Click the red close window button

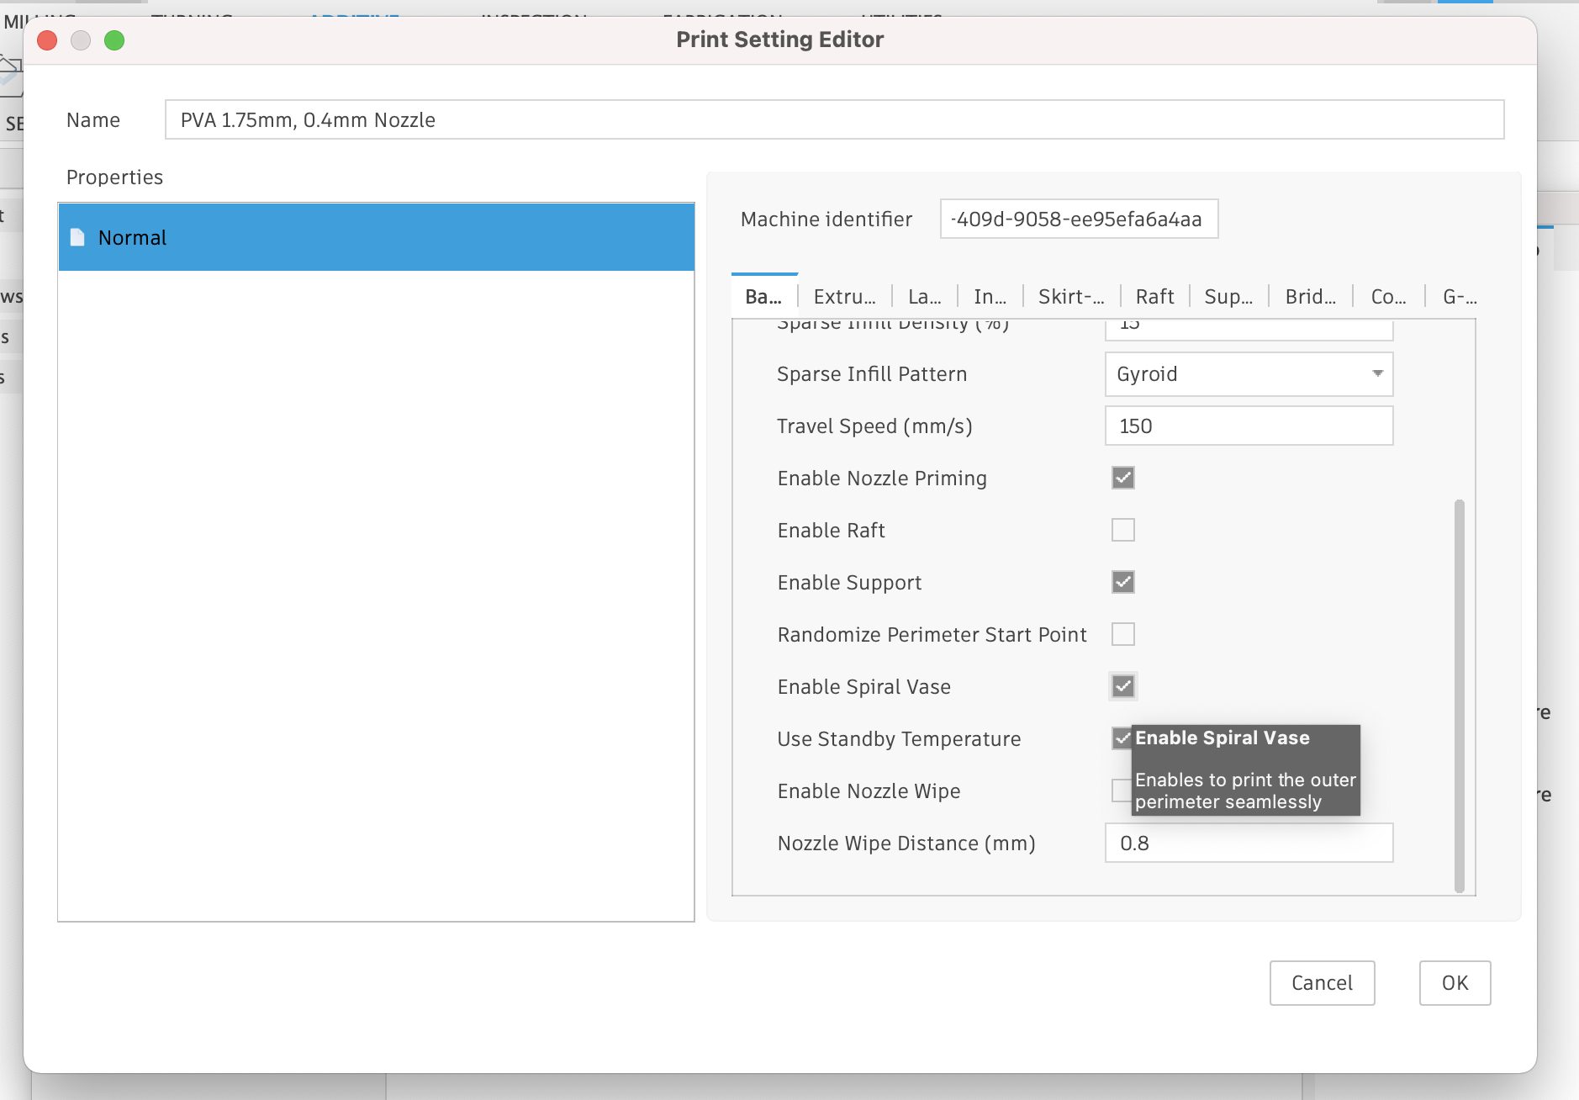(x=47, y=40)
